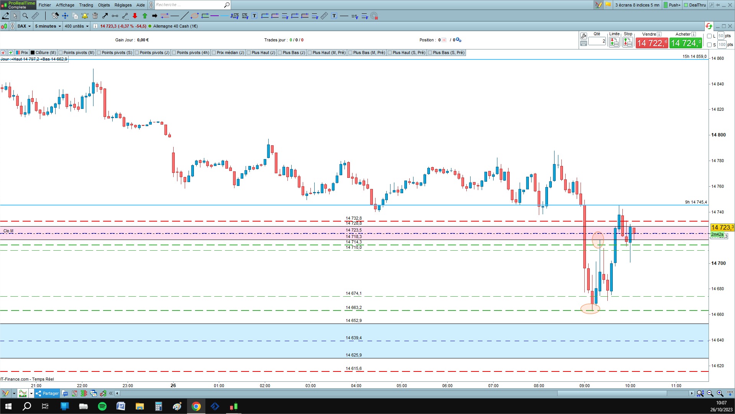Open the 5 minutes timeframe dropdown

pyautogui.click(x=48, y=26)
